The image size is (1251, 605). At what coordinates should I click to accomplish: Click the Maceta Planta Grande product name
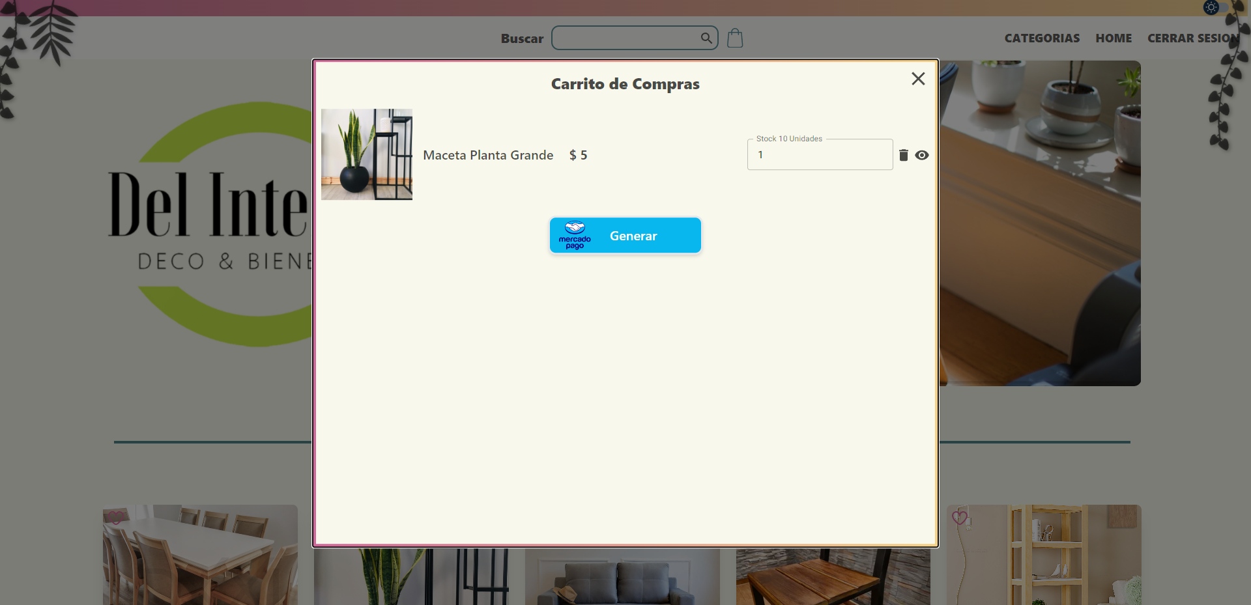tap(488, 155)
